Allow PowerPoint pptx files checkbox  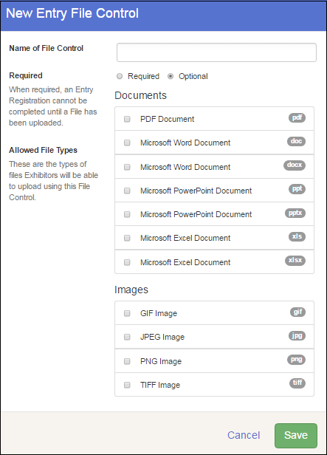pos(127,214)
